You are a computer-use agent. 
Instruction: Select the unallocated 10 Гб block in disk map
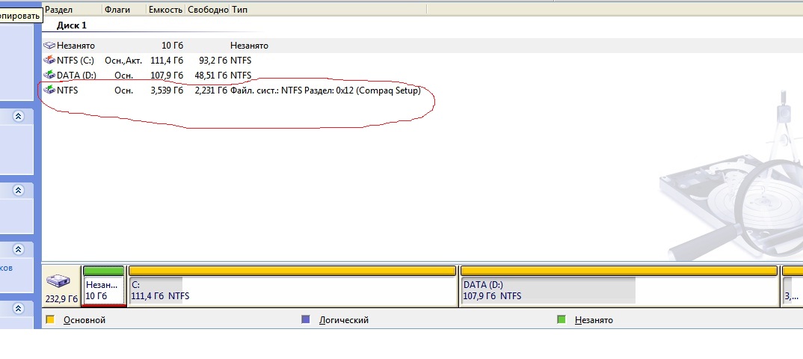point(103,286)
